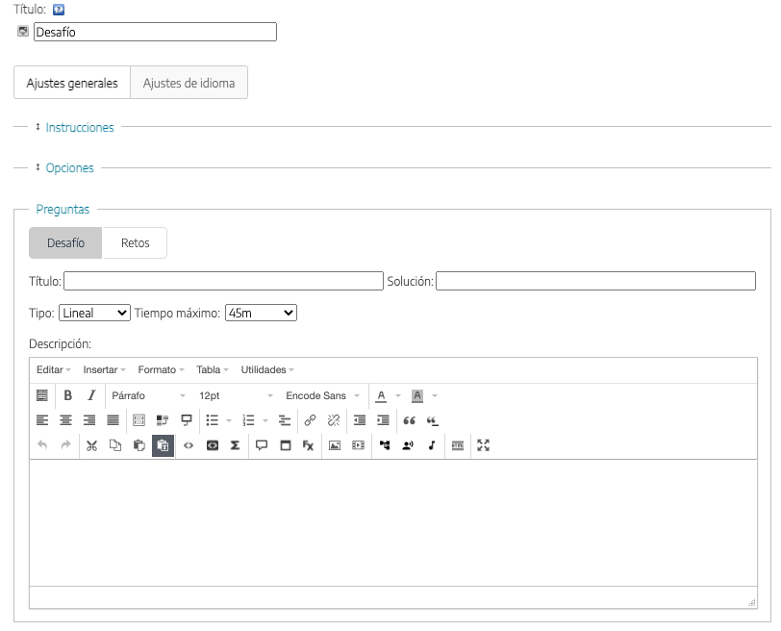Insert a link using the chain icon
The width and height of the screenshot is (781, 631).
pos(310,420)
